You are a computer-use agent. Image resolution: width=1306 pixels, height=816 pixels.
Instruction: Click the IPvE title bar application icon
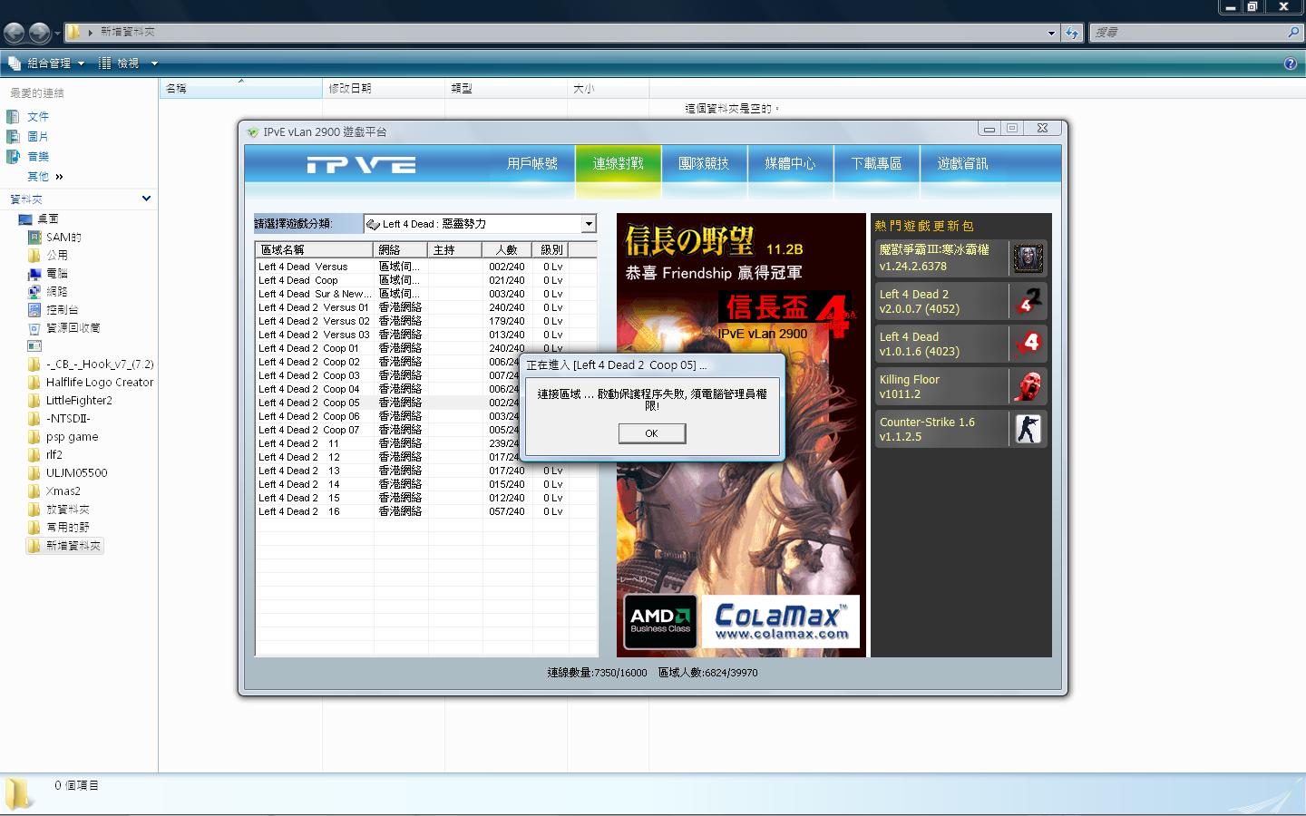click(x=252, y=131)
